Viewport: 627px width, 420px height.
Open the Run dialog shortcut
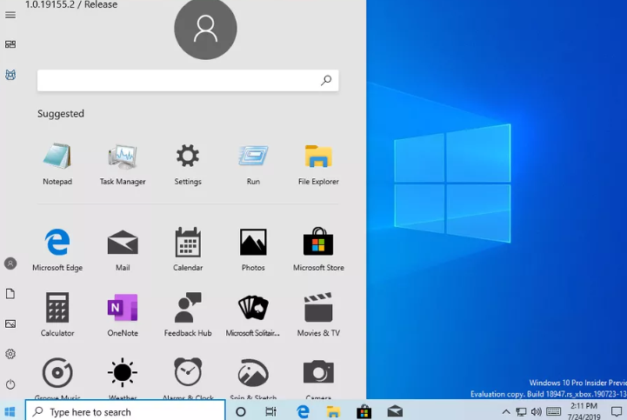(x=253, y=164)
